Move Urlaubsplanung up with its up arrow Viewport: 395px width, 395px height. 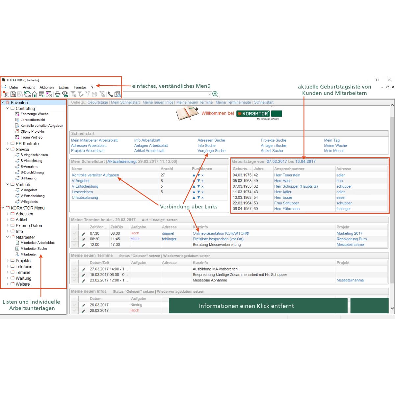[x=194, y=197]
